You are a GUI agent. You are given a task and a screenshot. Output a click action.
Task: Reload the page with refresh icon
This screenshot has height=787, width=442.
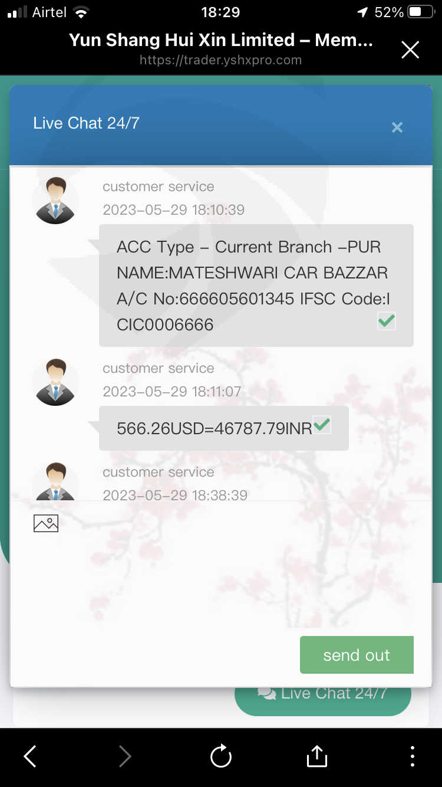221,756
